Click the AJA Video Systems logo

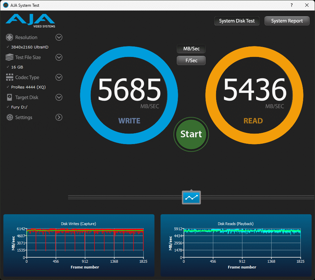30,20
